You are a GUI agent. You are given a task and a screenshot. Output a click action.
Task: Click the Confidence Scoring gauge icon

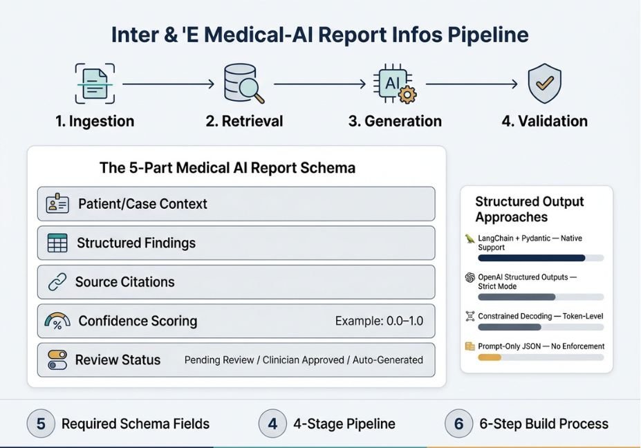click(57, 321)
